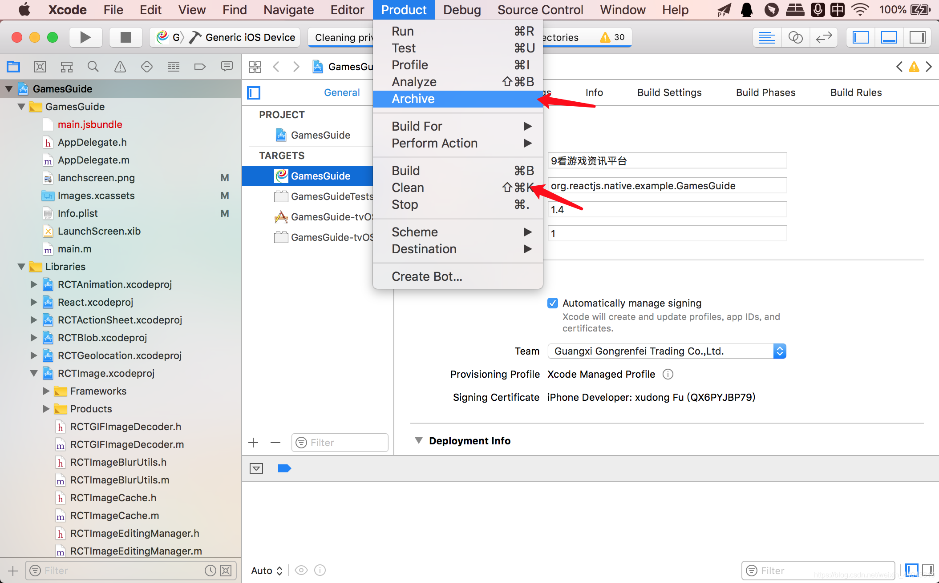Toggle recent files filter clock icon
This screenshot has height=583, width=939.
click(210, 571)
